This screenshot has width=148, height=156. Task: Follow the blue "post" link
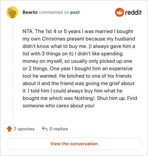[75, 12]
